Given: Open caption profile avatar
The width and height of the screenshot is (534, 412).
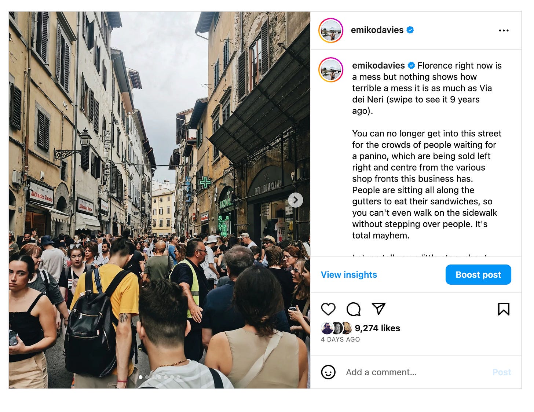Looking at the screenshot, I should coord(331,70).
